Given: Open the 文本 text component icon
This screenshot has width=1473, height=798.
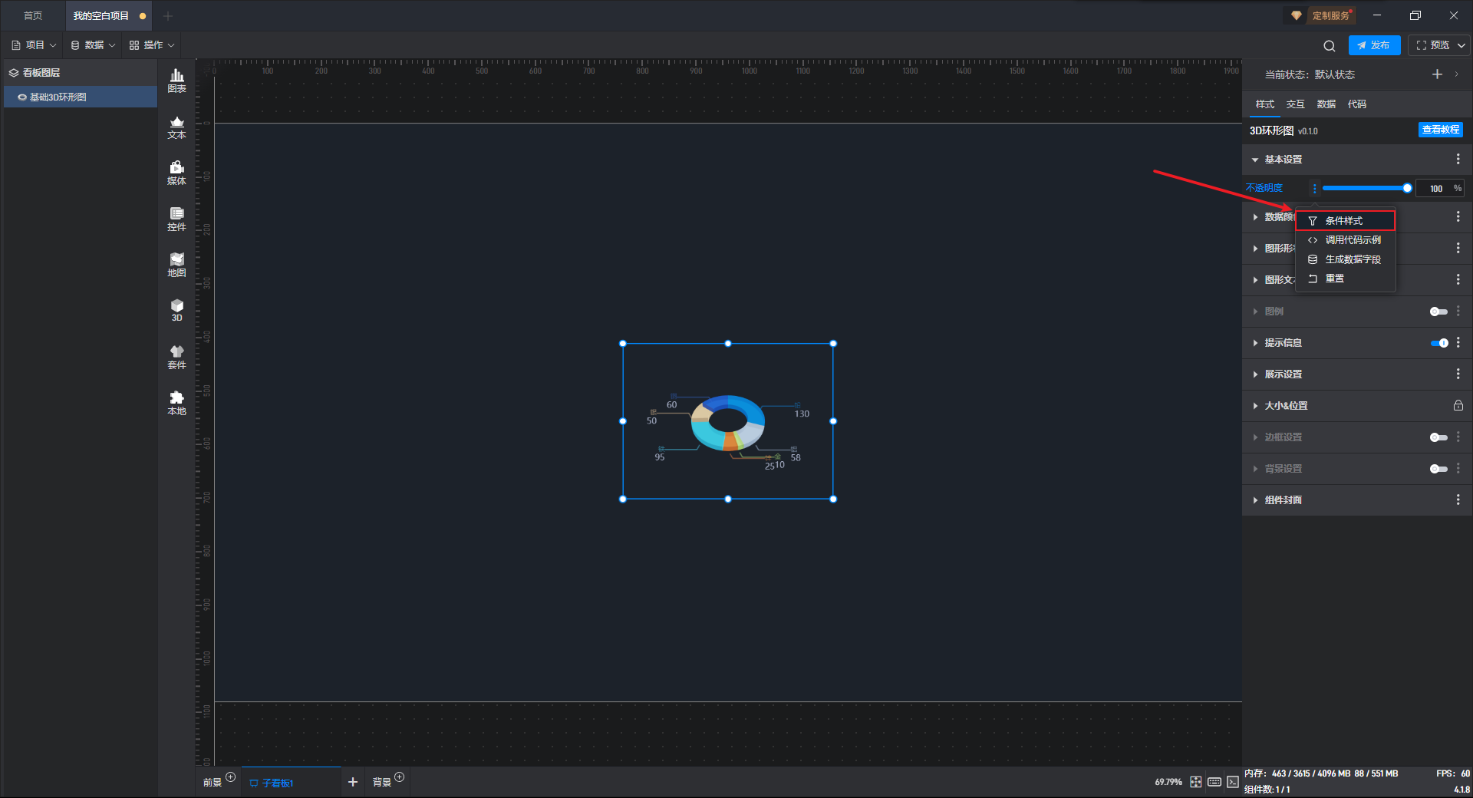Looking at the screenshot, I should pyautogui.click(x=176, y=127).
